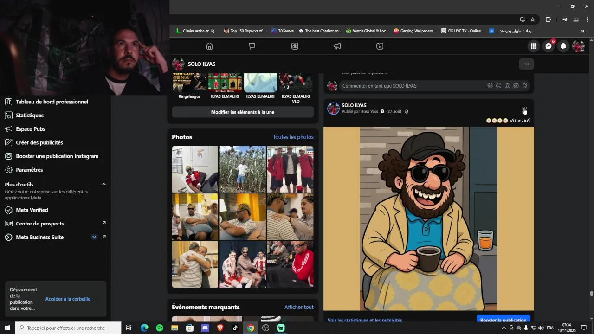
Task: Open the Reels video icon in top navigation
Action: [x=380, y=46]
